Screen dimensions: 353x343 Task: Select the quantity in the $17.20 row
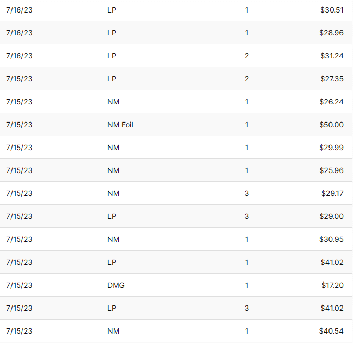247,285
